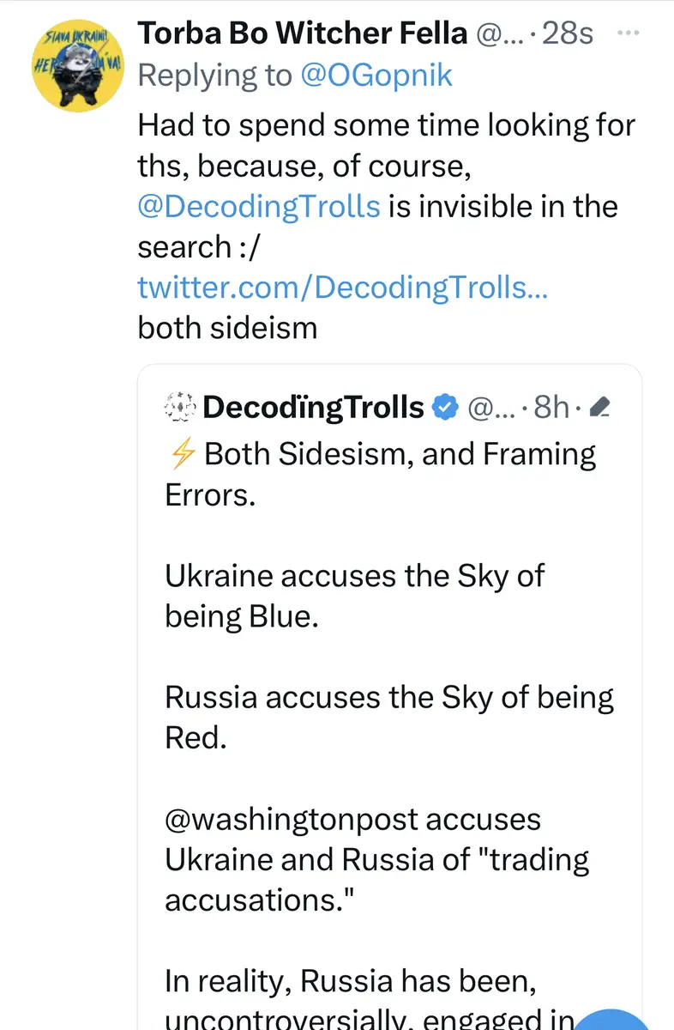Tap "Russia accuses the Sky of being Red"
The width and height of the screenshot is (674, 1030).
pos(388,718)
